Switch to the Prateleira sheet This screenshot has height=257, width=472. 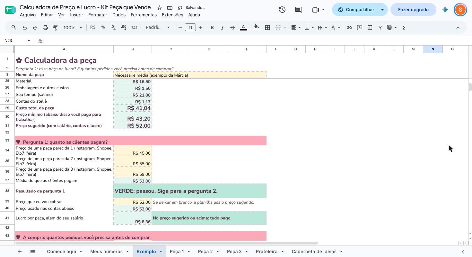tap(267, 252)
